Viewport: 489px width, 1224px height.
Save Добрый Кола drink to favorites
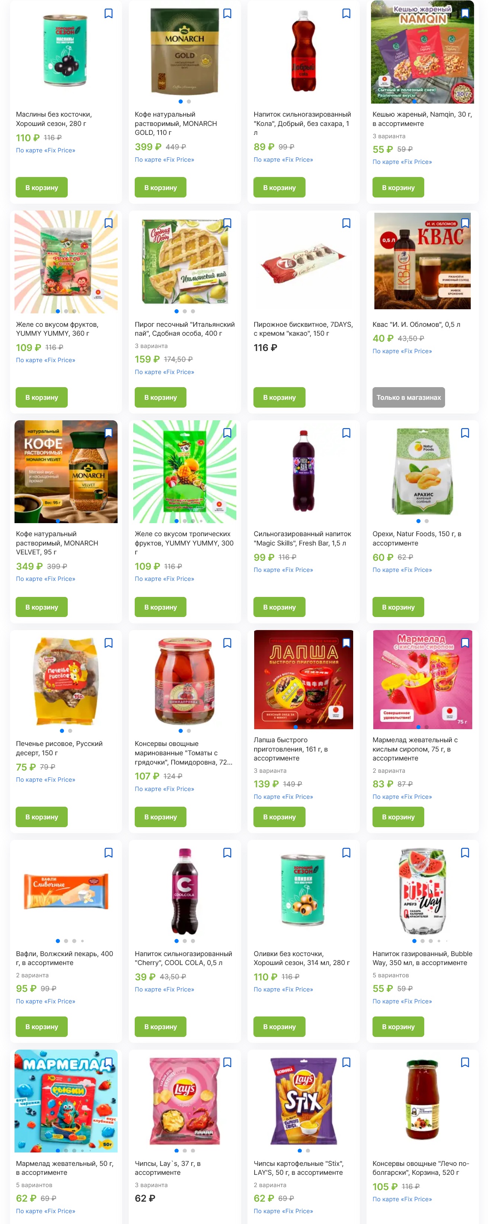point(346,13)
